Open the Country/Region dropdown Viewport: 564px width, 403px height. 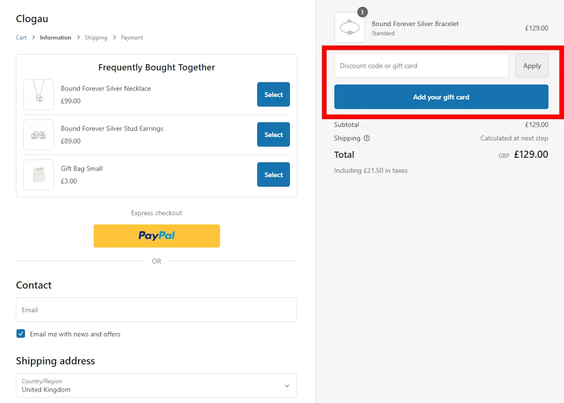click(x=156, y=386)
